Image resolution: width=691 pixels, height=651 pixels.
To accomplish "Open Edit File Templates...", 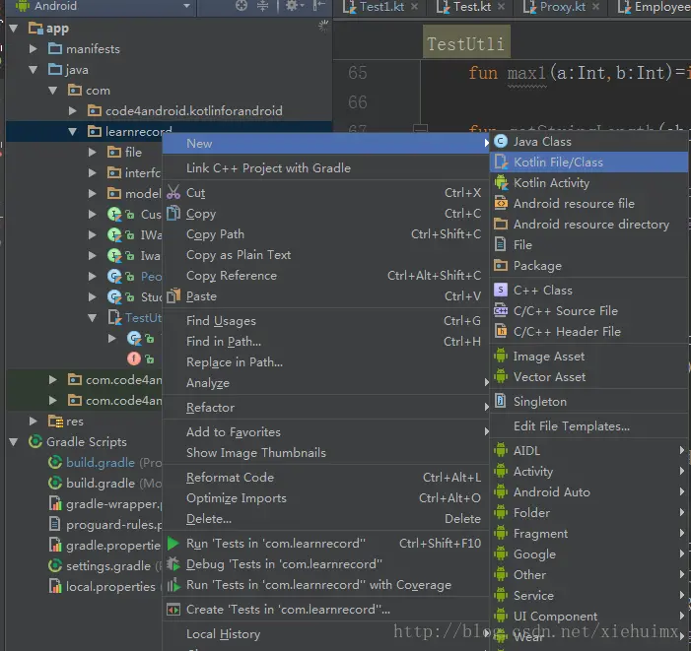I will pyautogui.click(x=588, y=426).
